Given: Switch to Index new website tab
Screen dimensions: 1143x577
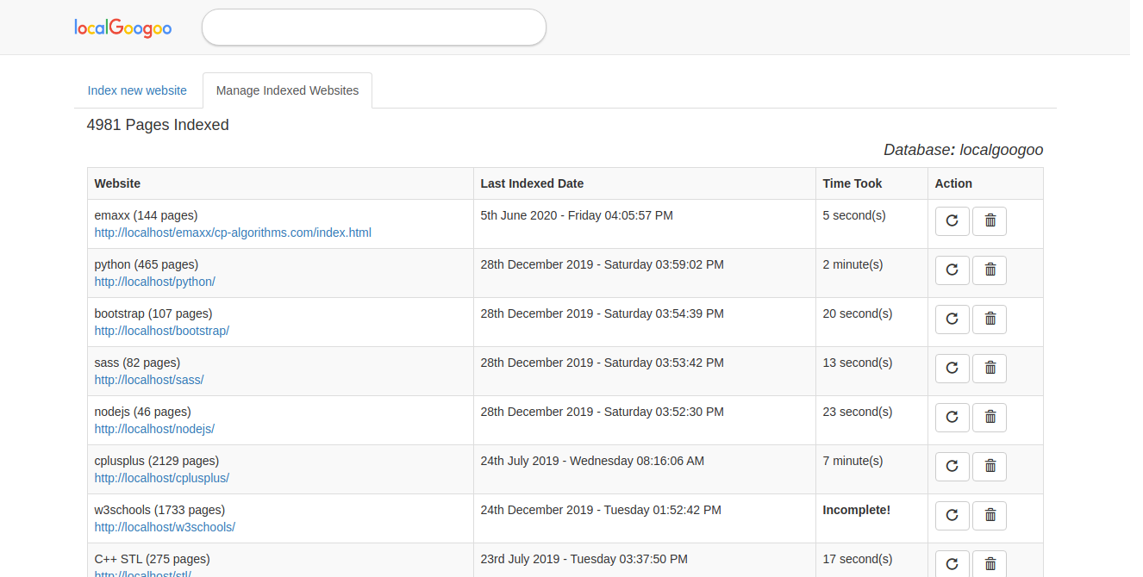Looking at the screenshot, I should (137, 90).
